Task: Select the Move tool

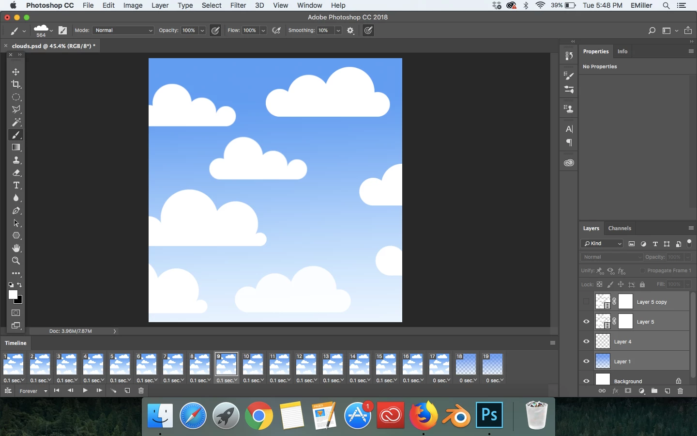Action: [16, 72]
